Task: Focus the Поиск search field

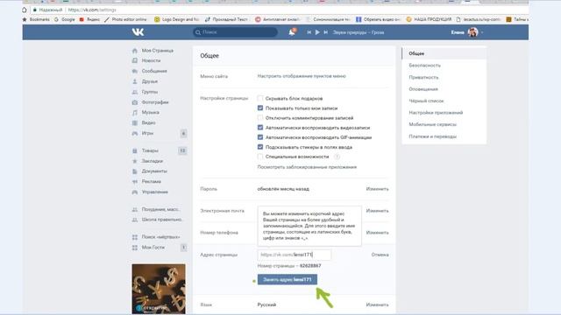Action: coord(235,32)
